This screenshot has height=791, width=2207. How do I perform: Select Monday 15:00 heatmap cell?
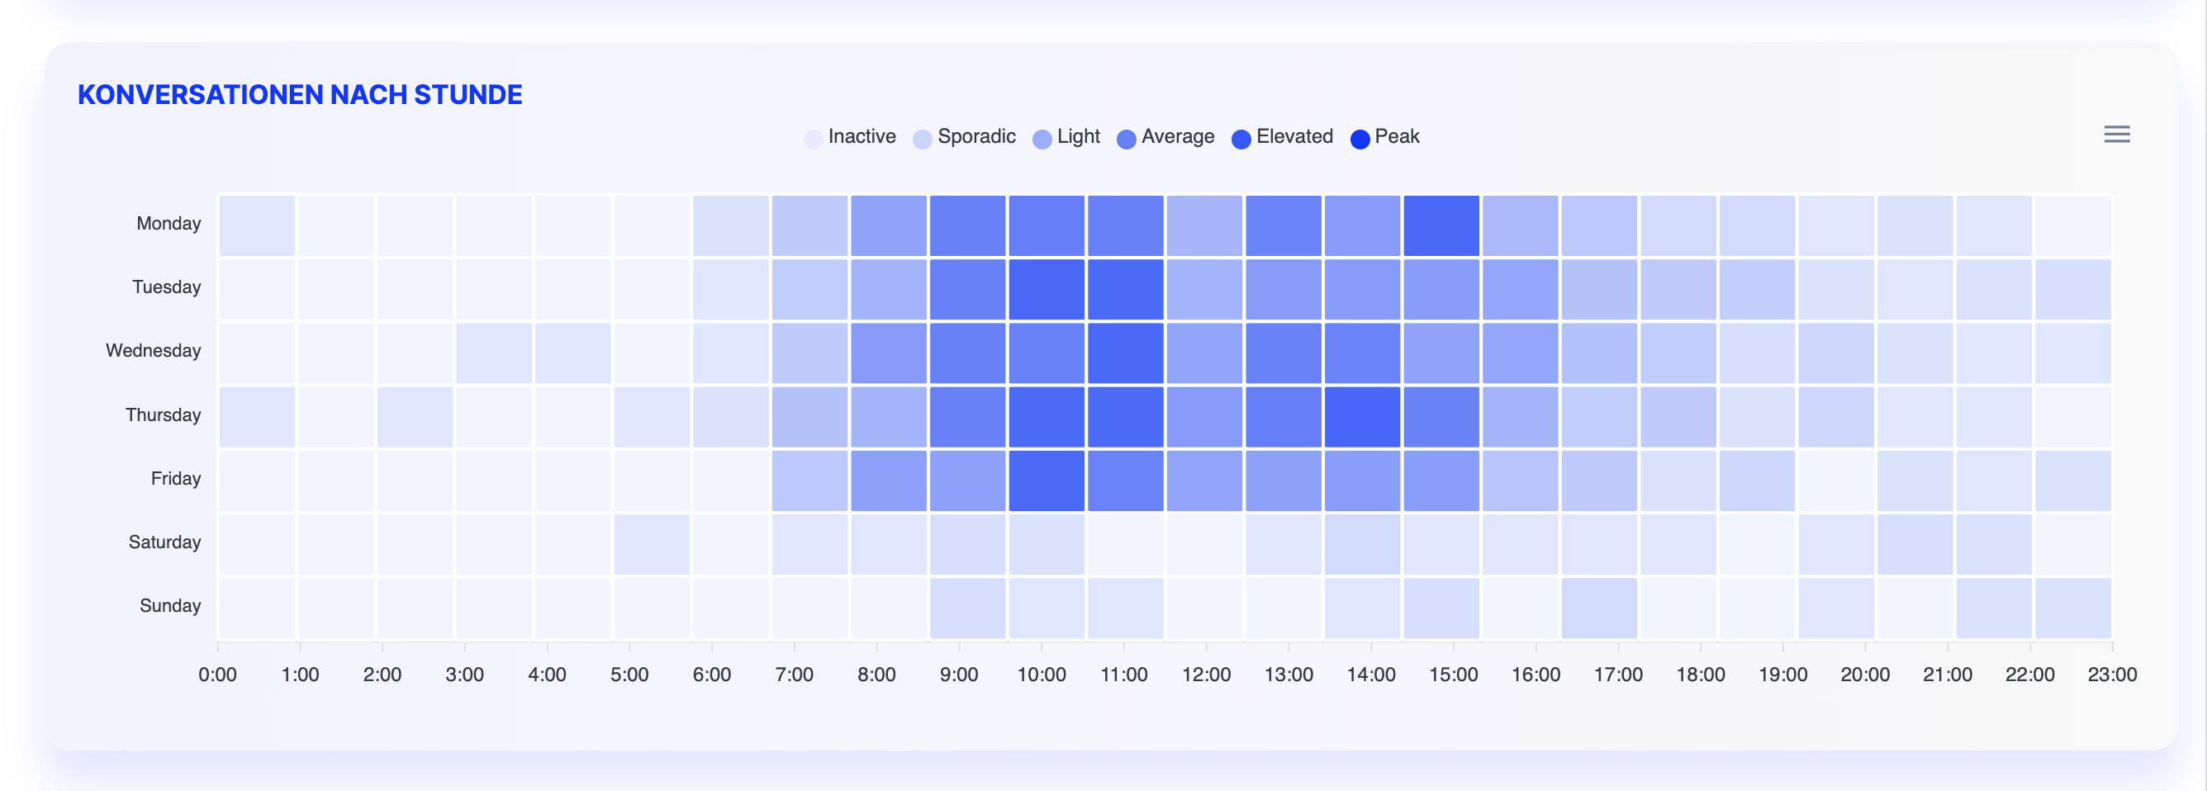tap(1441, 225)
